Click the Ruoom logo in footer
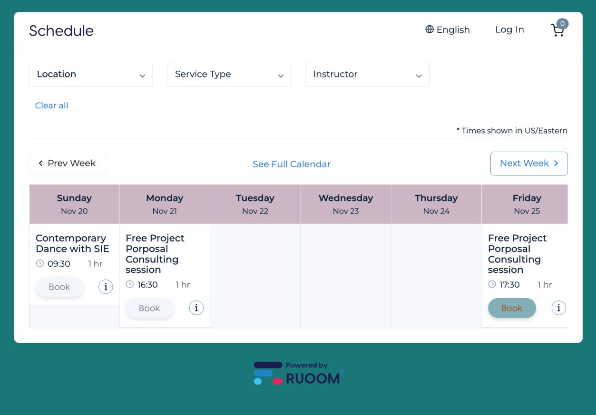This screenshot has width=596, height=415. (x=298, y=373)
